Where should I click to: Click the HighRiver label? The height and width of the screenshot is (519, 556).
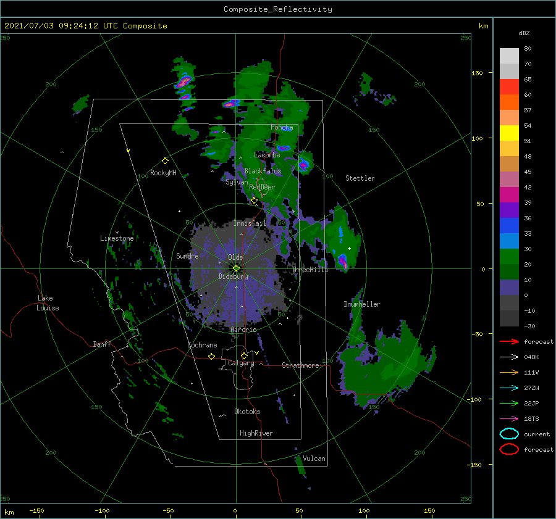click(256, 433)
